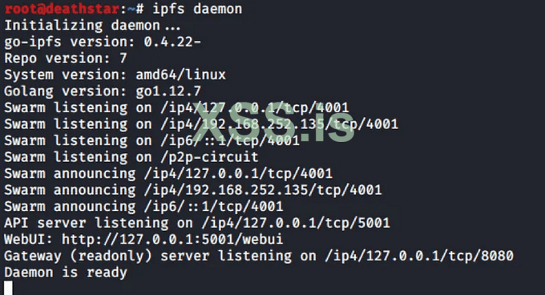Click the 'ipfs daemon' command text

(x=197, y=9)
